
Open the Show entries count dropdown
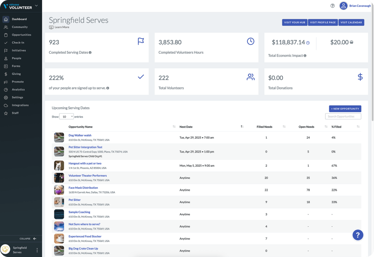66,116
